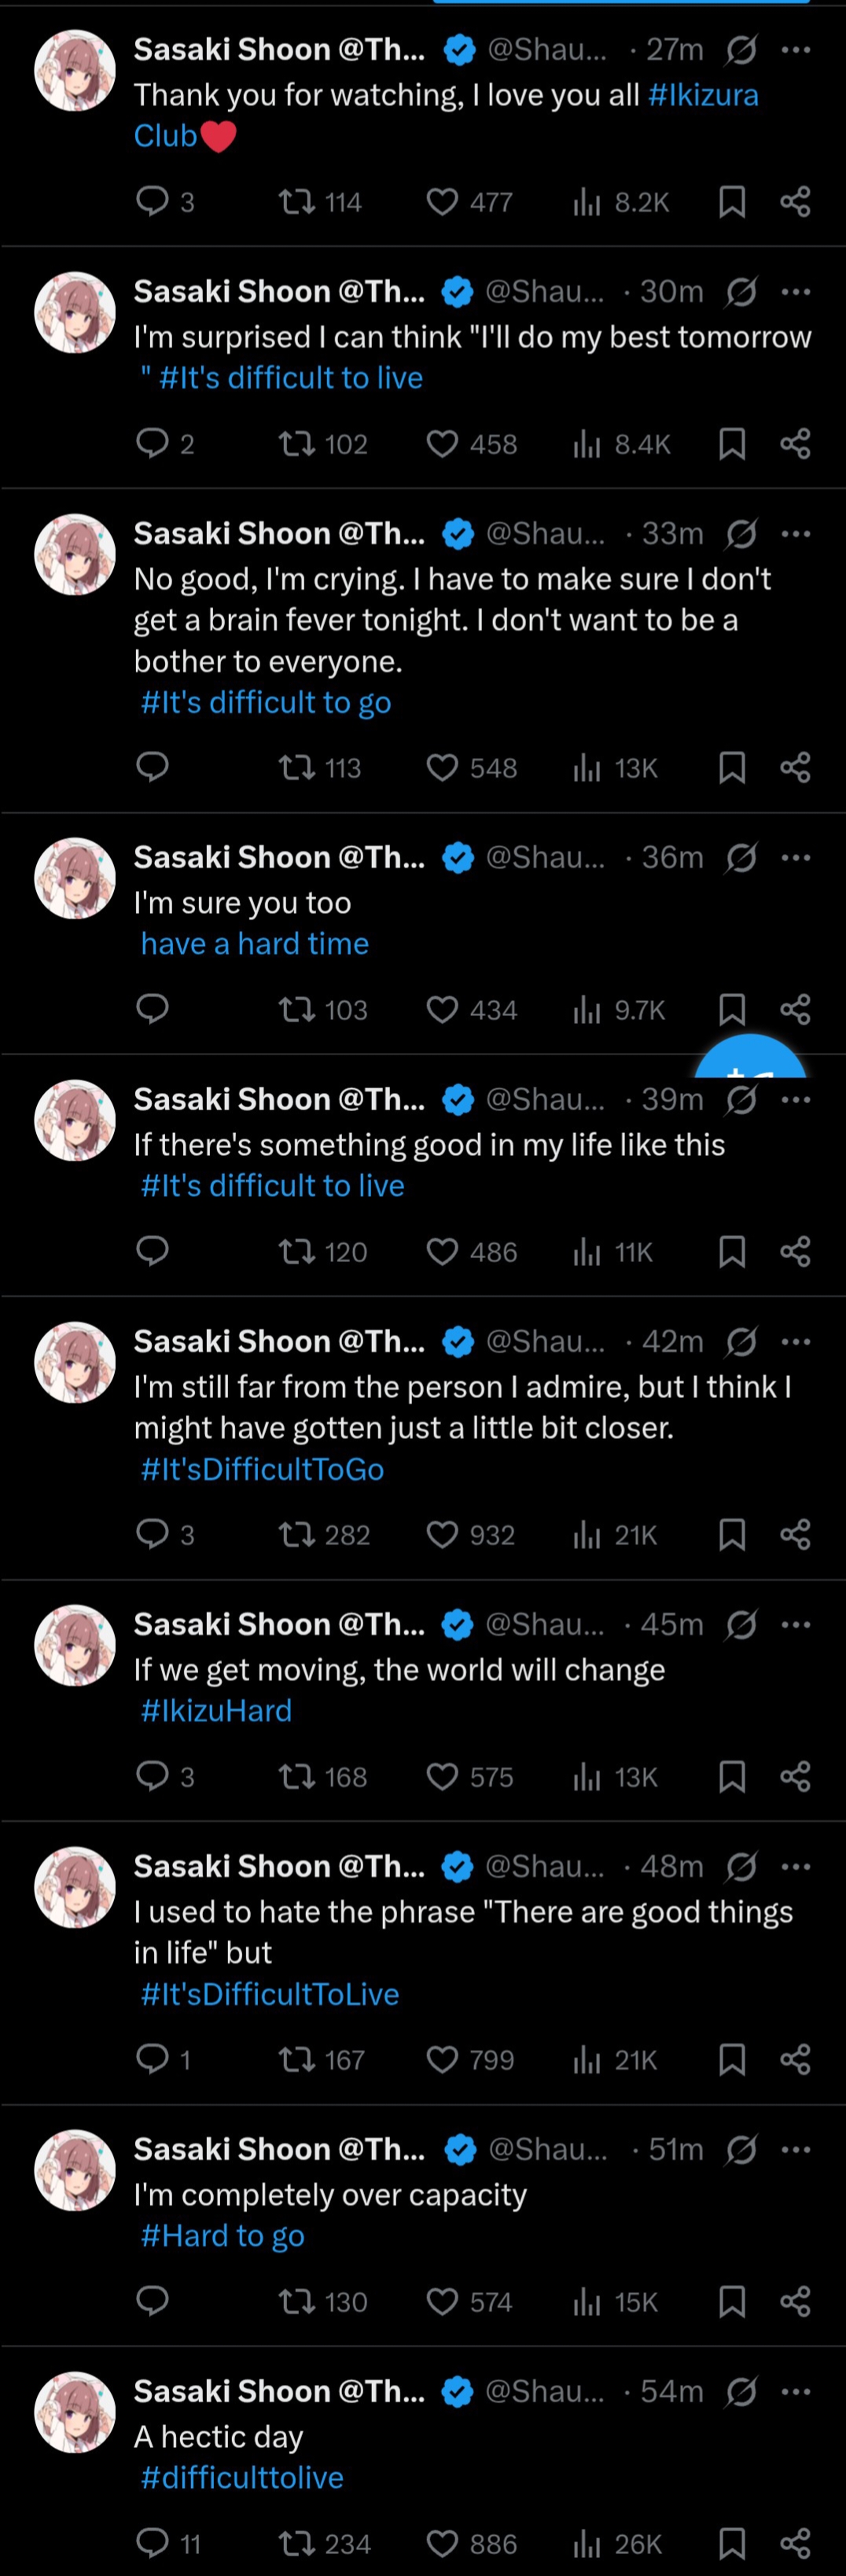Open the "Sasaki Shoon" name on the 33m post
This screenshot has width=846, height=2576.
point(232,534)
